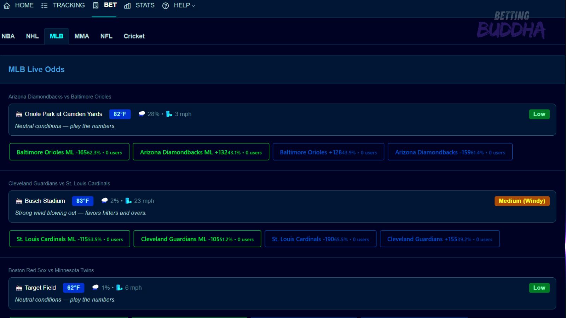Viewport: 566px width, 318px height.
Task: Click stadium icon beside Busch Stadium
Action: pos(19,201)
